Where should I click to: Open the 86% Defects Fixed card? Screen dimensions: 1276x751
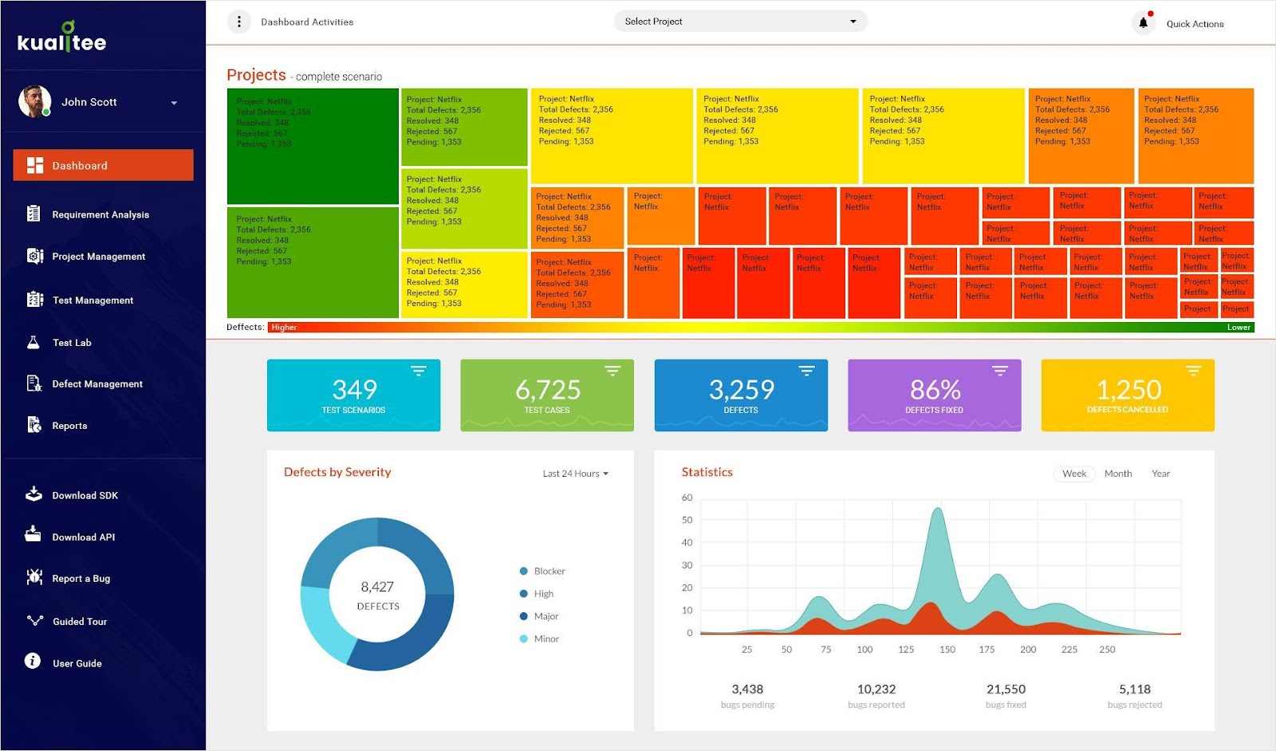point(935,395)
